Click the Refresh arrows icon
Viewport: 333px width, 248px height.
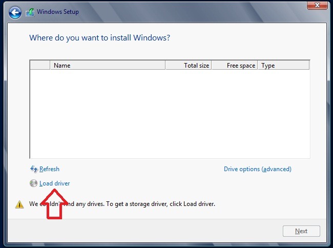pos(33,169)
